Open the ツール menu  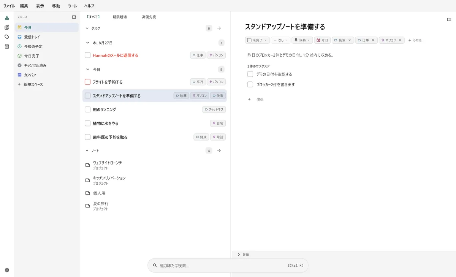(73, 6)
